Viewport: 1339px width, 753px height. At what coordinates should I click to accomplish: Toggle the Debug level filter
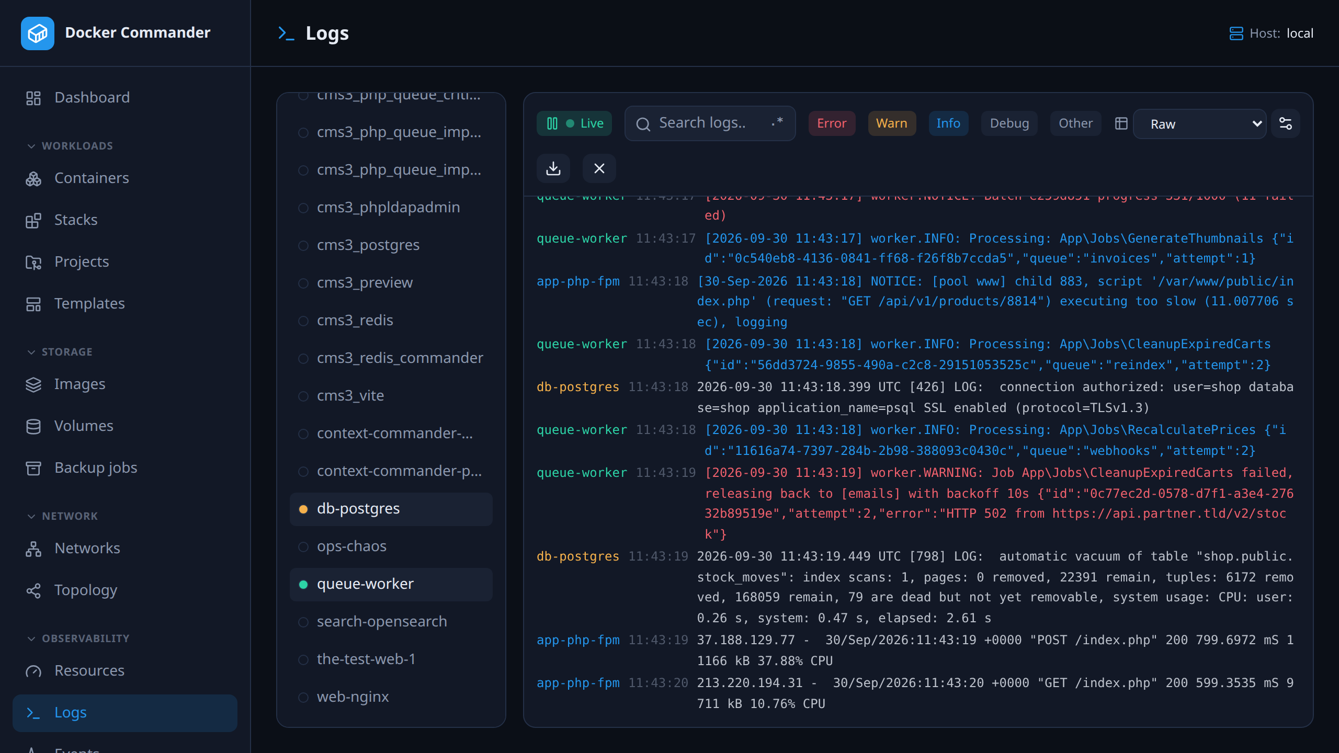tap(1009, 123)
